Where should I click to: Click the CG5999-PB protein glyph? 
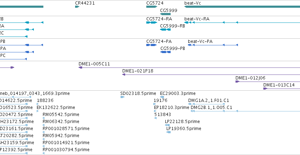point(165,52)
